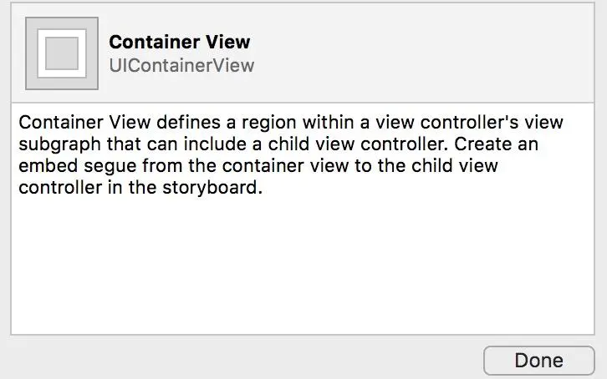Click the description line starting with "embed segue"
The width and height of the screenshot is (607, 379).
click(258, 166)
